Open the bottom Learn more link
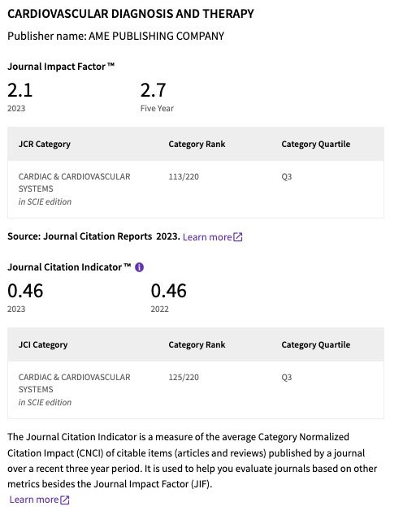 coord(34,500)
